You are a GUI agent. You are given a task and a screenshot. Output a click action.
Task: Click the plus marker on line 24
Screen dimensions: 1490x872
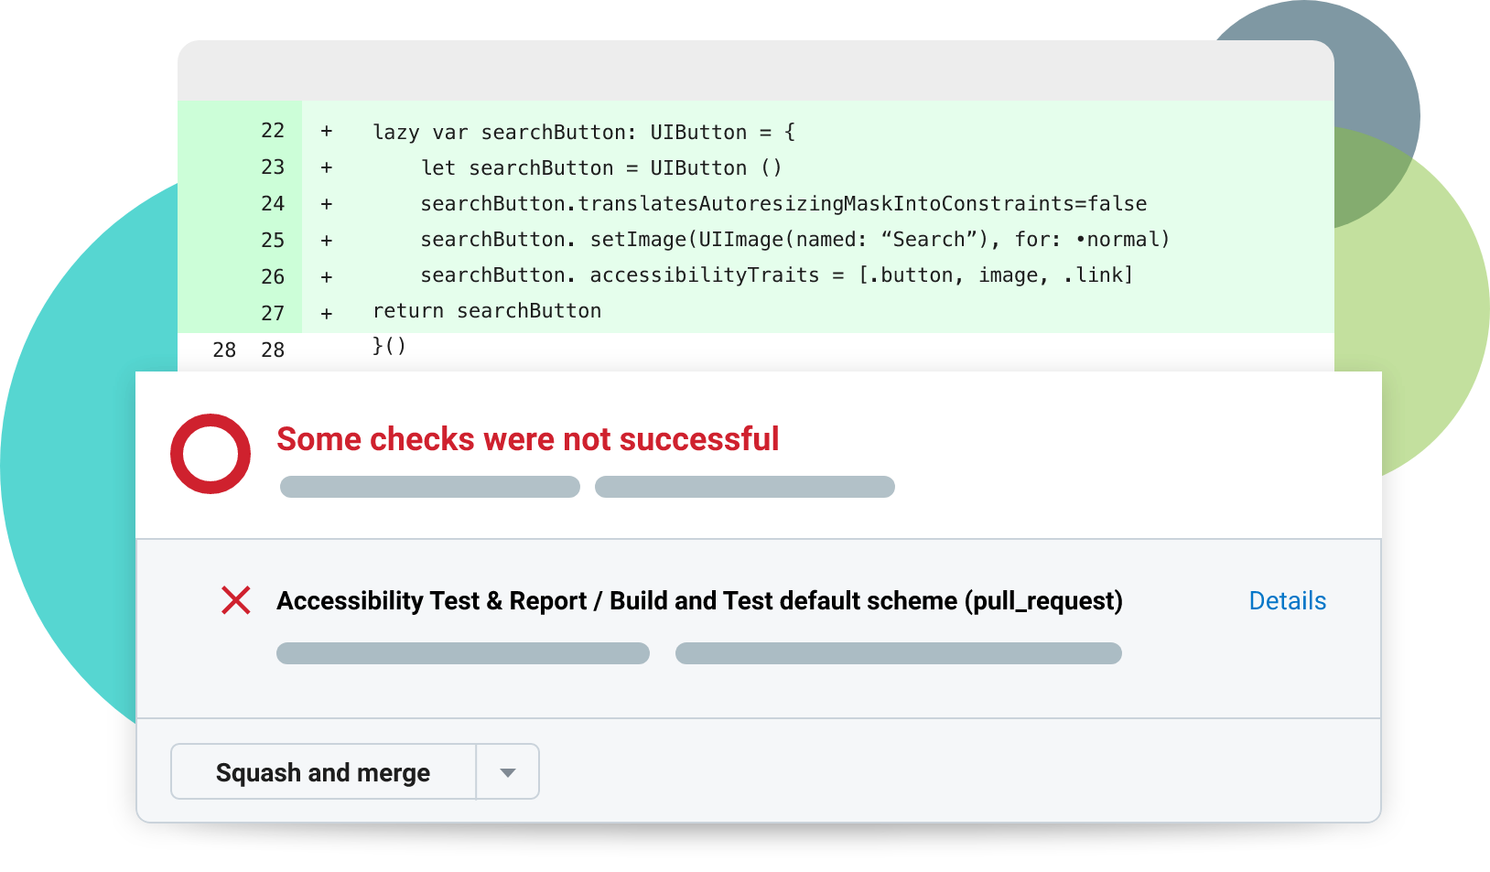tap(327, 204)
